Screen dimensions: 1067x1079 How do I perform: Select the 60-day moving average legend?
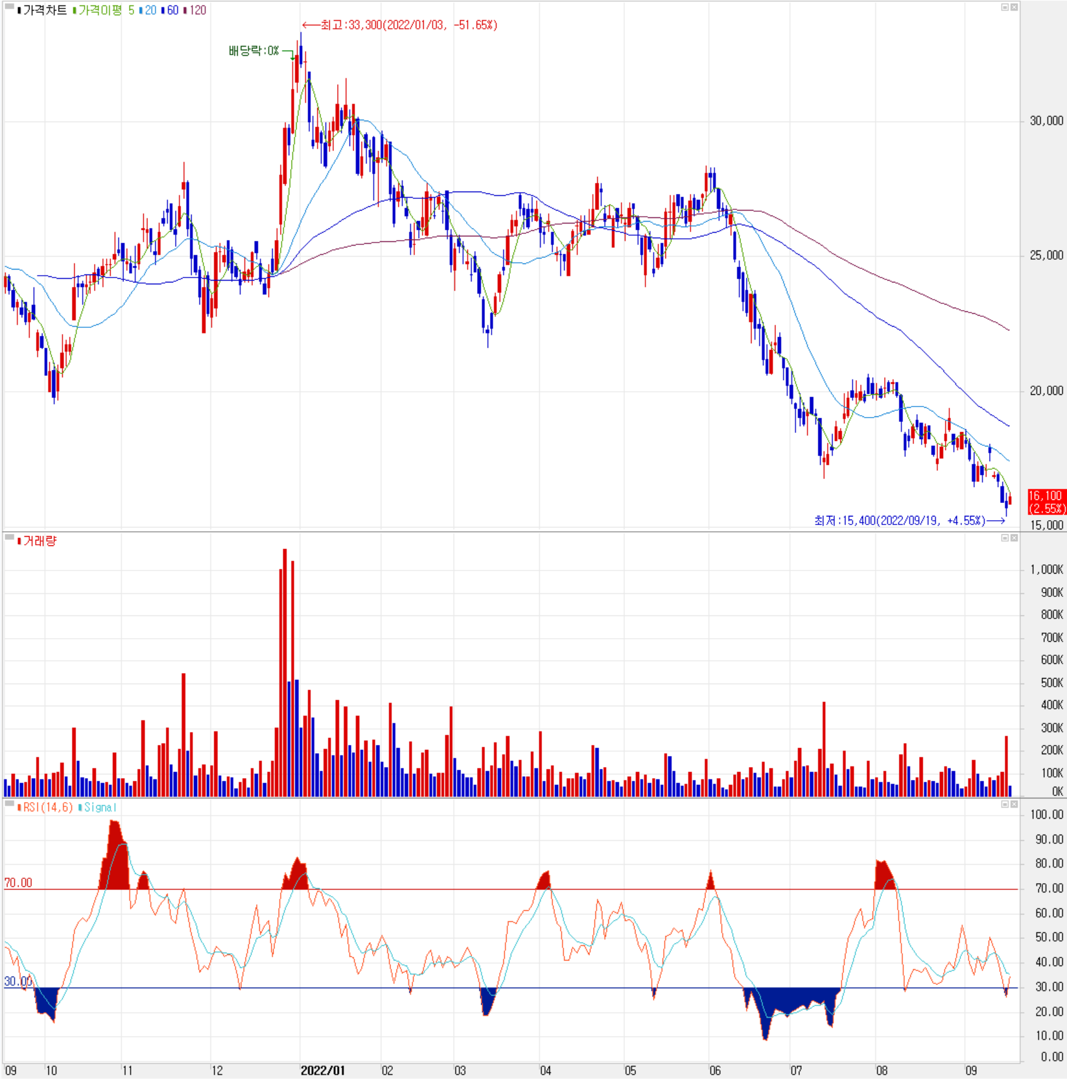pyautogui.click(x=170, y=10)
